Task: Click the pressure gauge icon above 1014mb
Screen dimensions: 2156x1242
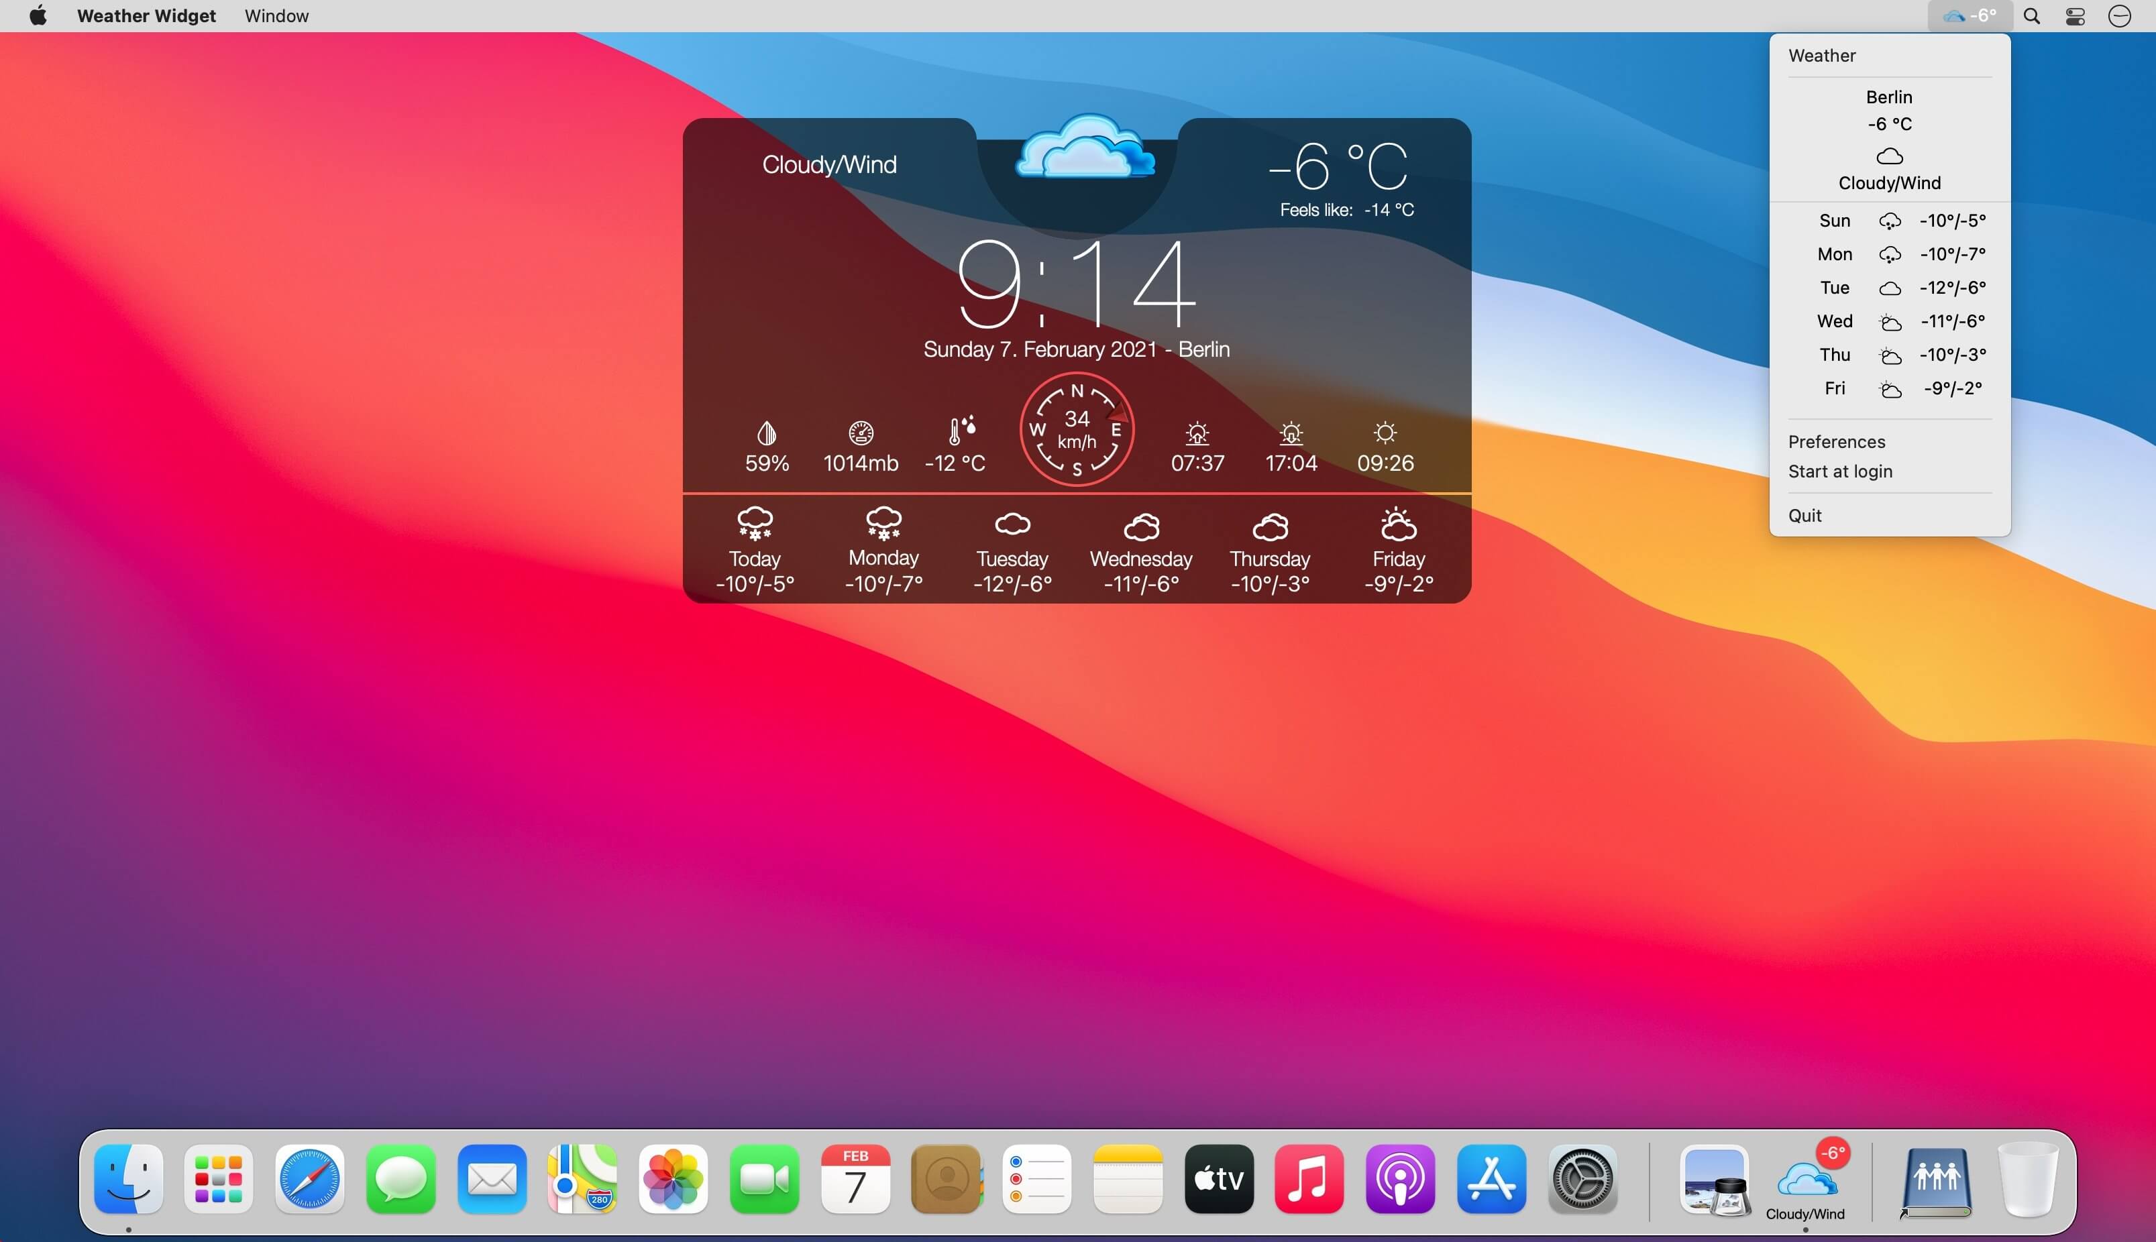Action: (861, 433)
